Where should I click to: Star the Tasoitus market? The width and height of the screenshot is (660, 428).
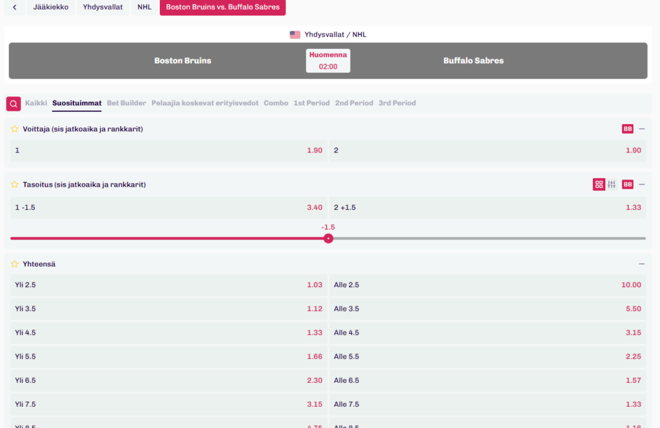point(14,185)
